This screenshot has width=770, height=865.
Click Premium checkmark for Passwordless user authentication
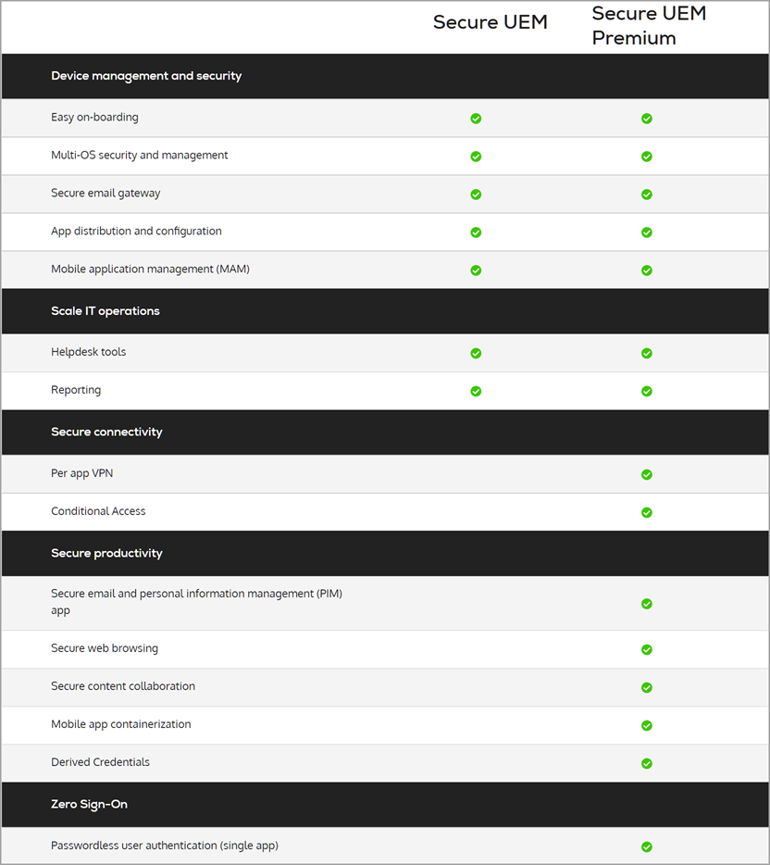tap(647, 846)
